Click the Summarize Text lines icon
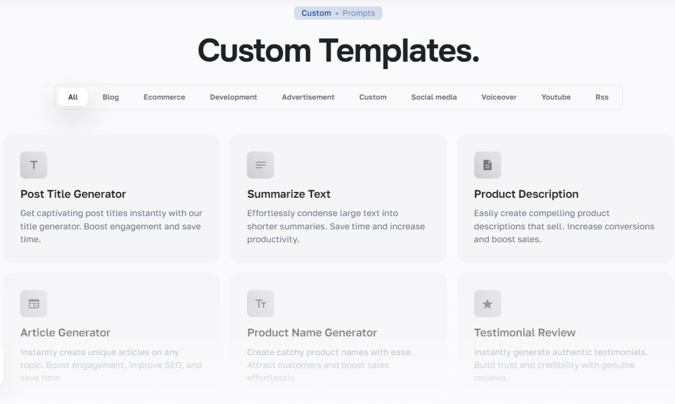675x404 pixels. pyautogui.click(x=260, y=165)
